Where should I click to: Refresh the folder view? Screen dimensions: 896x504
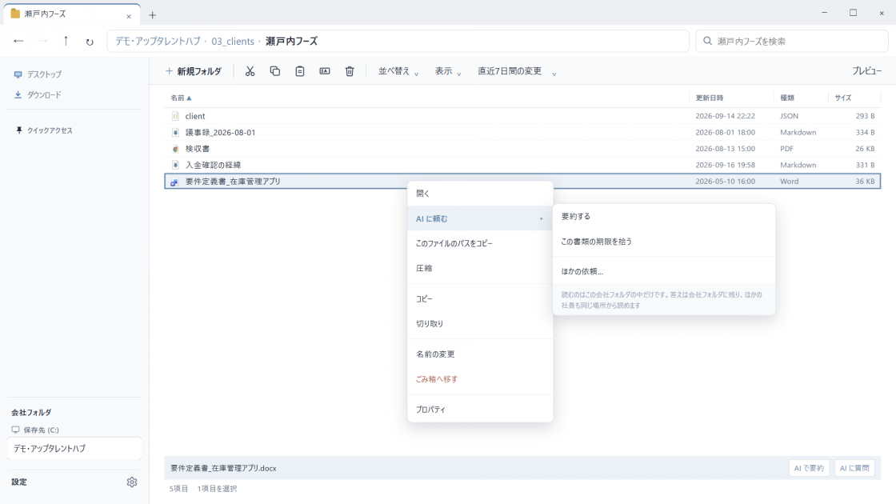coord(90,42)
